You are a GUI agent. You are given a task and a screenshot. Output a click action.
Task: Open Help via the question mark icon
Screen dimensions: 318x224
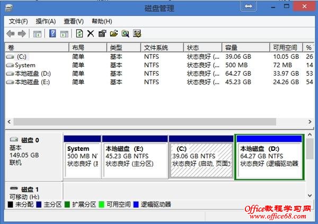click(x=52, y=33)
